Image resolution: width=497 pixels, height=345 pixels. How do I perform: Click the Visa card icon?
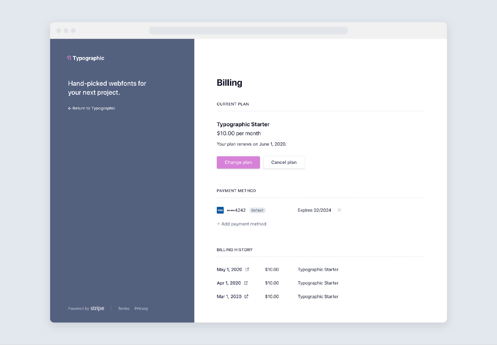coord(220,210)
